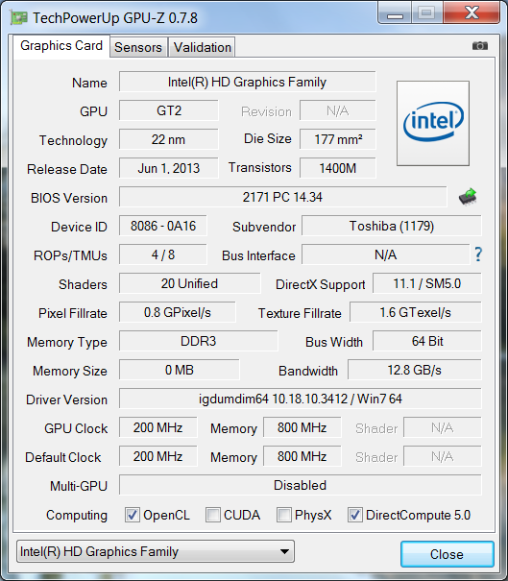Toggle the PhysX checkbox
Screen dimensions: 508x581
(x=284, y=515)
